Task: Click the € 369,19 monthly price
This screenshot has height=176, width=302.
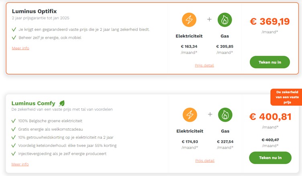Action: [x=269, y=22]
